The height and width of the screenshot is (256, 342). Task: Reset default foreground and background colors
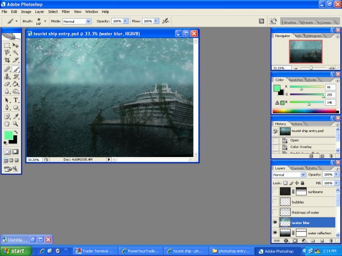click(5, 143)
